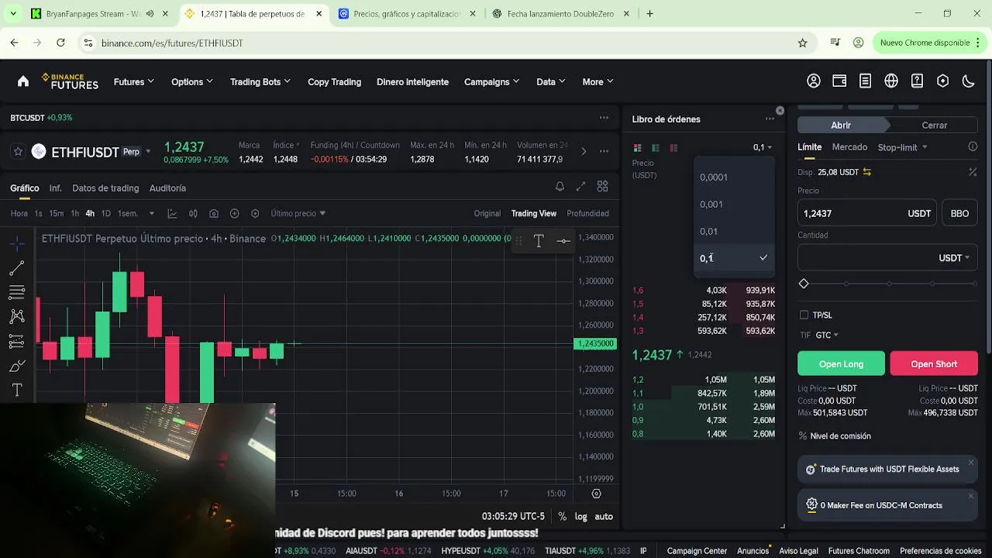The height and width of the screenshot is (558, 992).
Task: Open order type info icon
Action: click(x=973, y=146)
